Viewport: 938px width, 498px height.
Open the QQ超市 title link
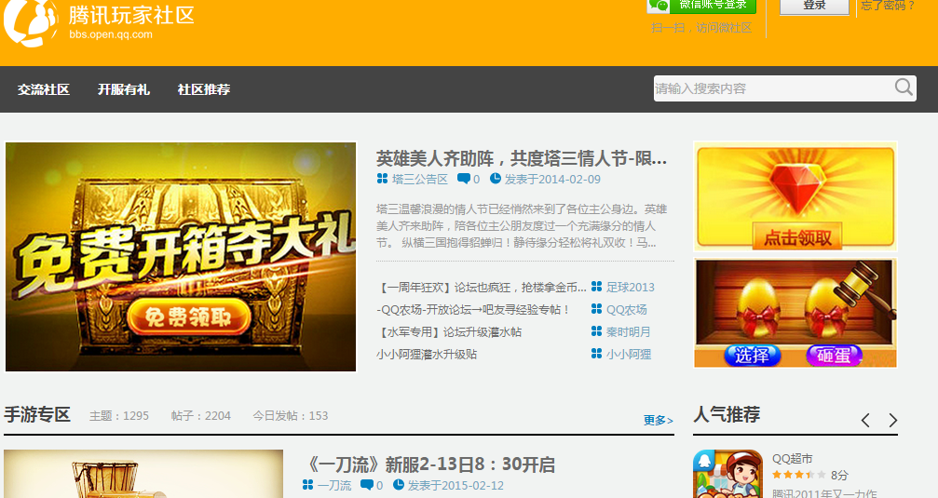coord(792,459)
